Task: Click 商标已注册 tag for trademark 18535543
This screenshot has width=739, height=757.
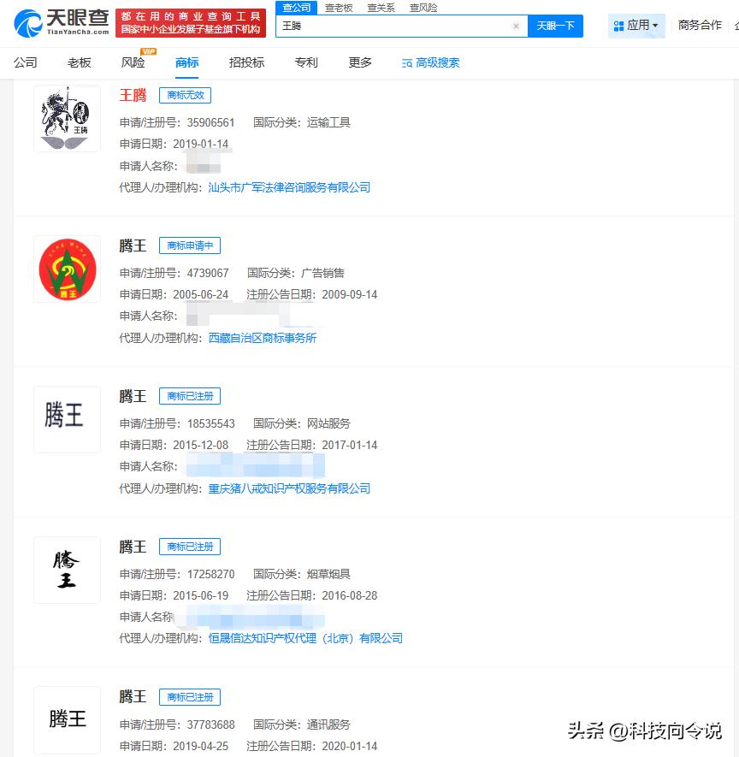Action: click(x=190, y=396)
